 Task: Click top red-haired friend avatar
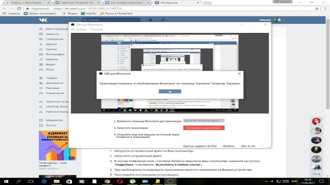click(316, 121)
